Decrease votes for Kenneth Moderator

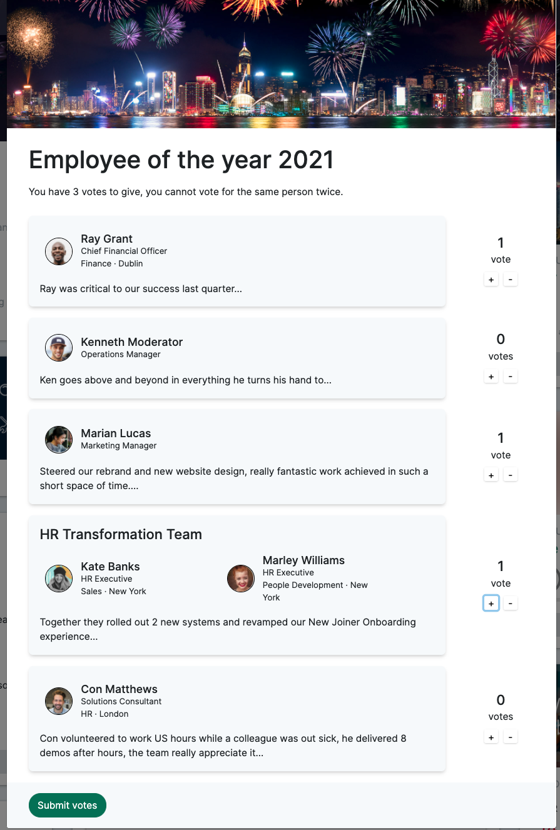coord(511,377)
